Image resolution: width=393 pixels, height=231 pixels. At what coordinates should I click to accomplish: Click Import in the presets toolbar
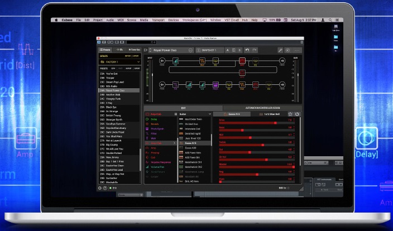(x=128, y=68)
